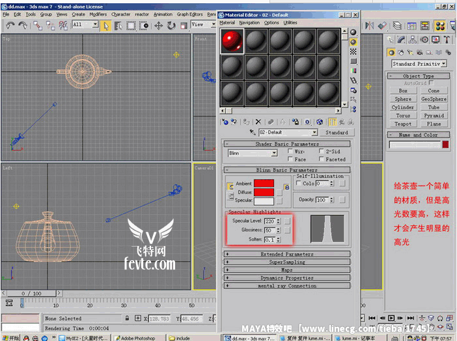Toggle the Ambient-Diffuse lock button
The image size is (457, 341).
(230, 186)
